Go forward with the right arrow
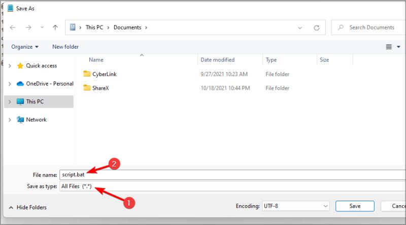The width and height of the screenshot is (406, 225). coord(28,27)
